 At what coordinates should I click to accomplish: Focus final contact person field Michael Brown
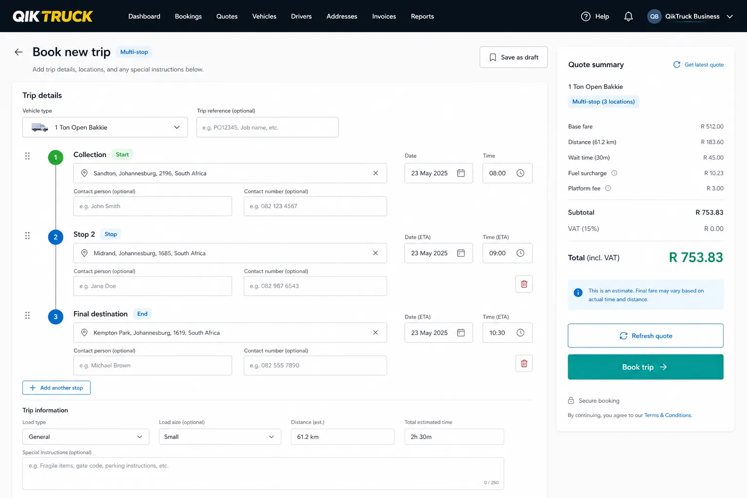pos(153,365)
